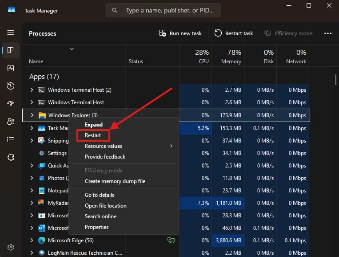Open the App history sidebar icon
339x257 pixels.
(11, 86)
